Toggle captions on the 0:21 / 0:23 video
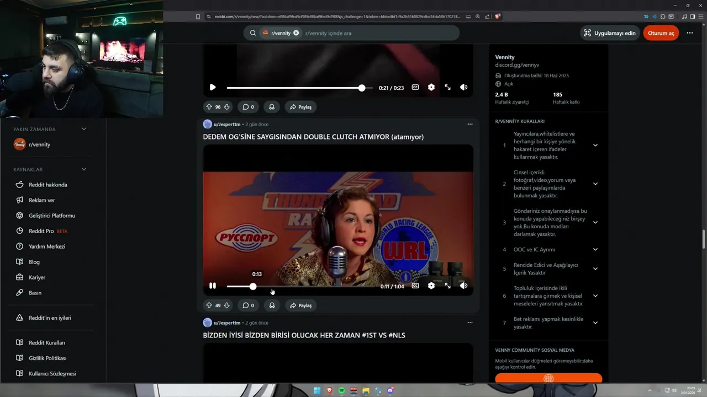Screen dimensions: 707x397 (415, 87)
